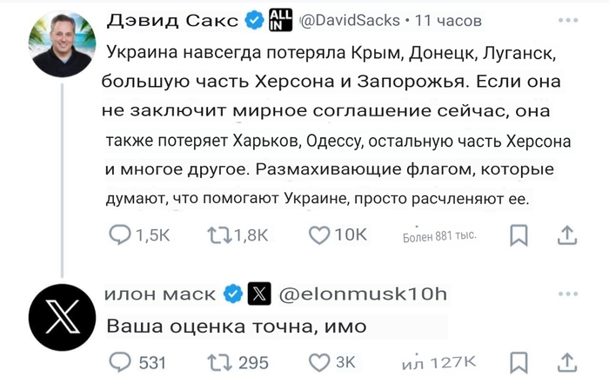Share Elon Musk's reply
609x376 pixels.
(566, 362)
